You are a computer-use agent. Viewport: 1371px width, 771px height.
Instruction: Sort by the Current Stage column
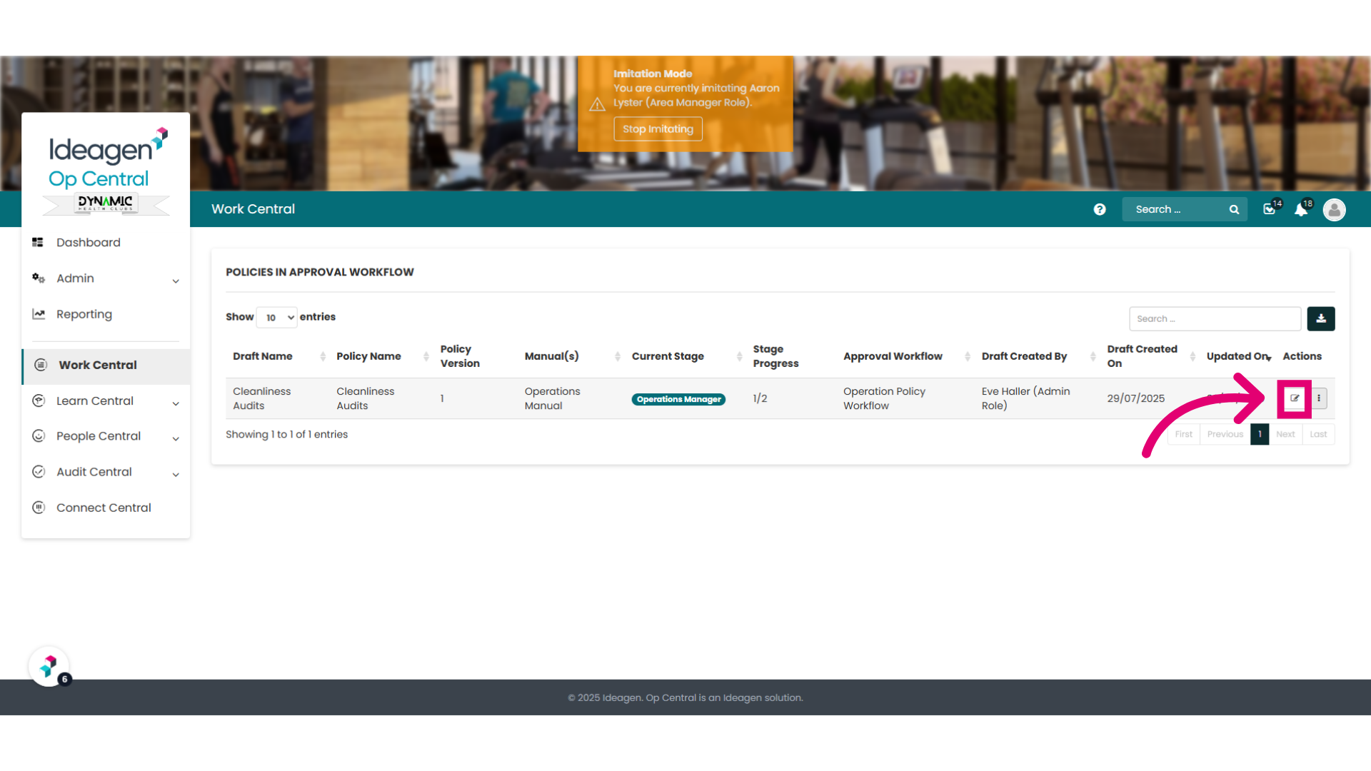[687, 356]
